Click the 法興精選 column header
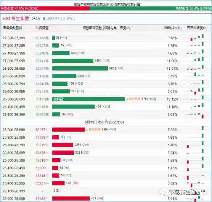 (42, 28)
